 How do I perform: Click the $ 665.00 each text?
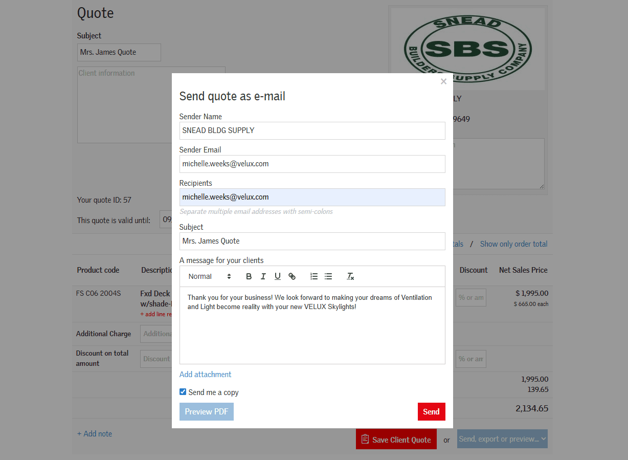coord(531,304)
